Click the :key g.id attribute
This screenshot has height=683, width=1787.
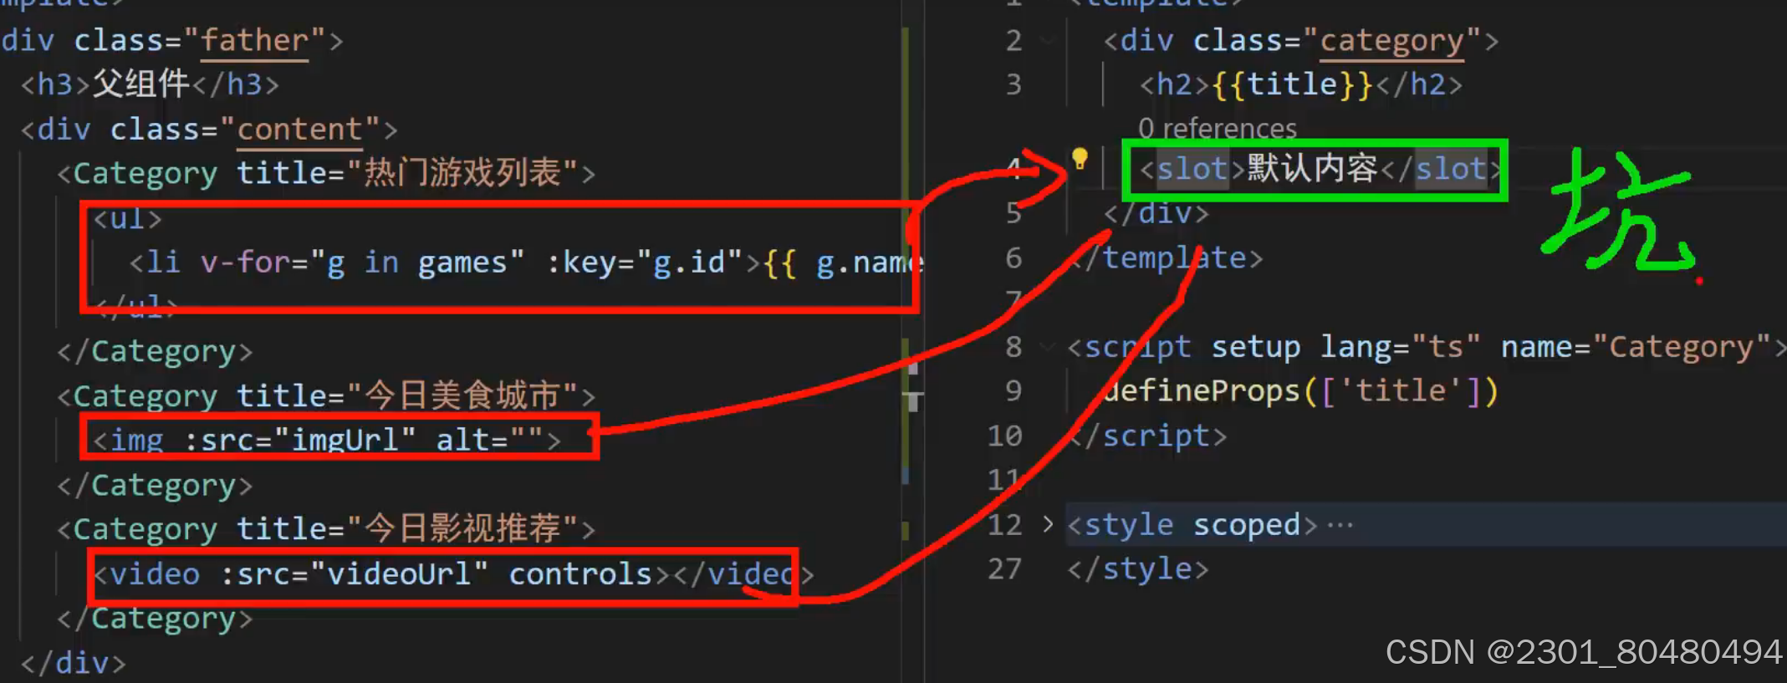click(x=644, y=262)
